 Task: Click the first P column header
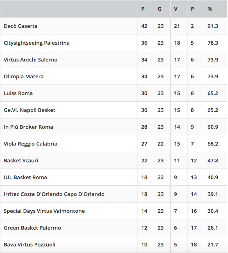tap(143, 9)
